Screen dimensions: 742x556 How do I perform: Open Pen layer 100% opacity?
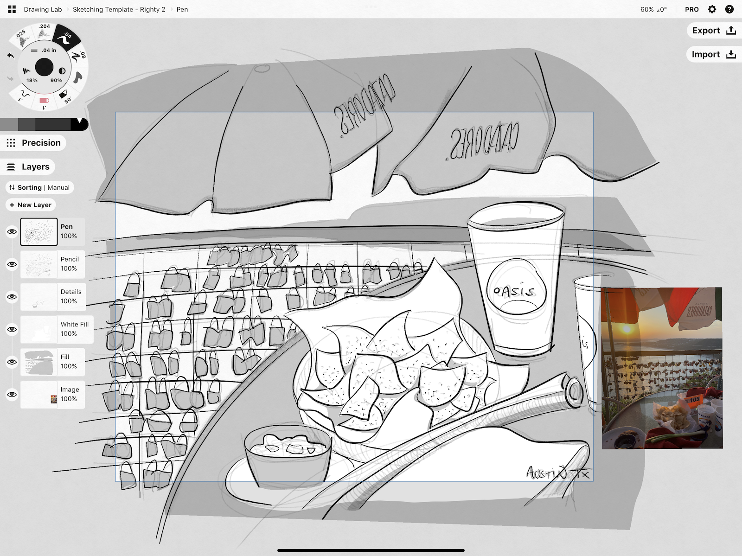coord(69,236)
